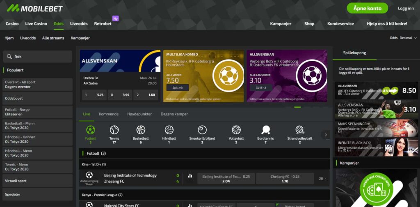Open Kundeservice page
Viewport: 420px width, 207px height.
340,23
